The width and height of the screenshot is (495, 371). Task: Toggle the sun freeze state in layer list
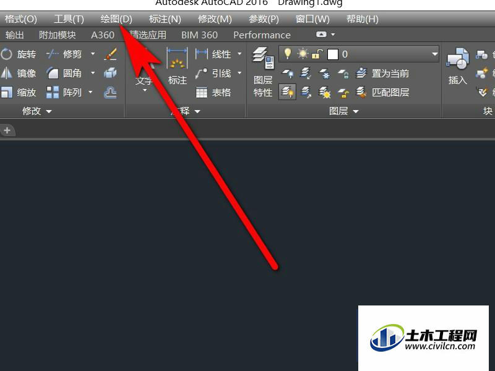tap(303, 54)
